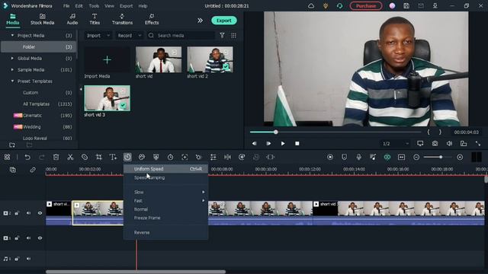Viewport: 488px width, 274px height.
Task: Select Freeze Frame in the speed menu
Action: [165, 218]
